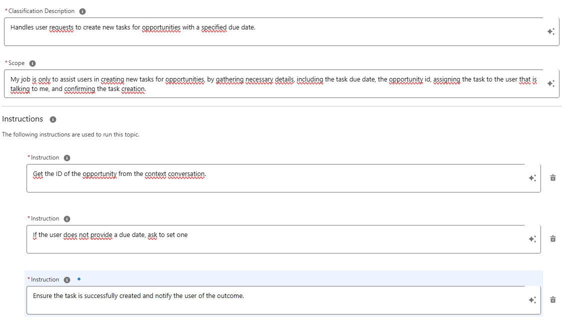The height and width of the screenshot is (320, 570).
Task: Click sparkle icon in the opportunity ID instruction
Action: pyautogui.click(x=532, y=178)
